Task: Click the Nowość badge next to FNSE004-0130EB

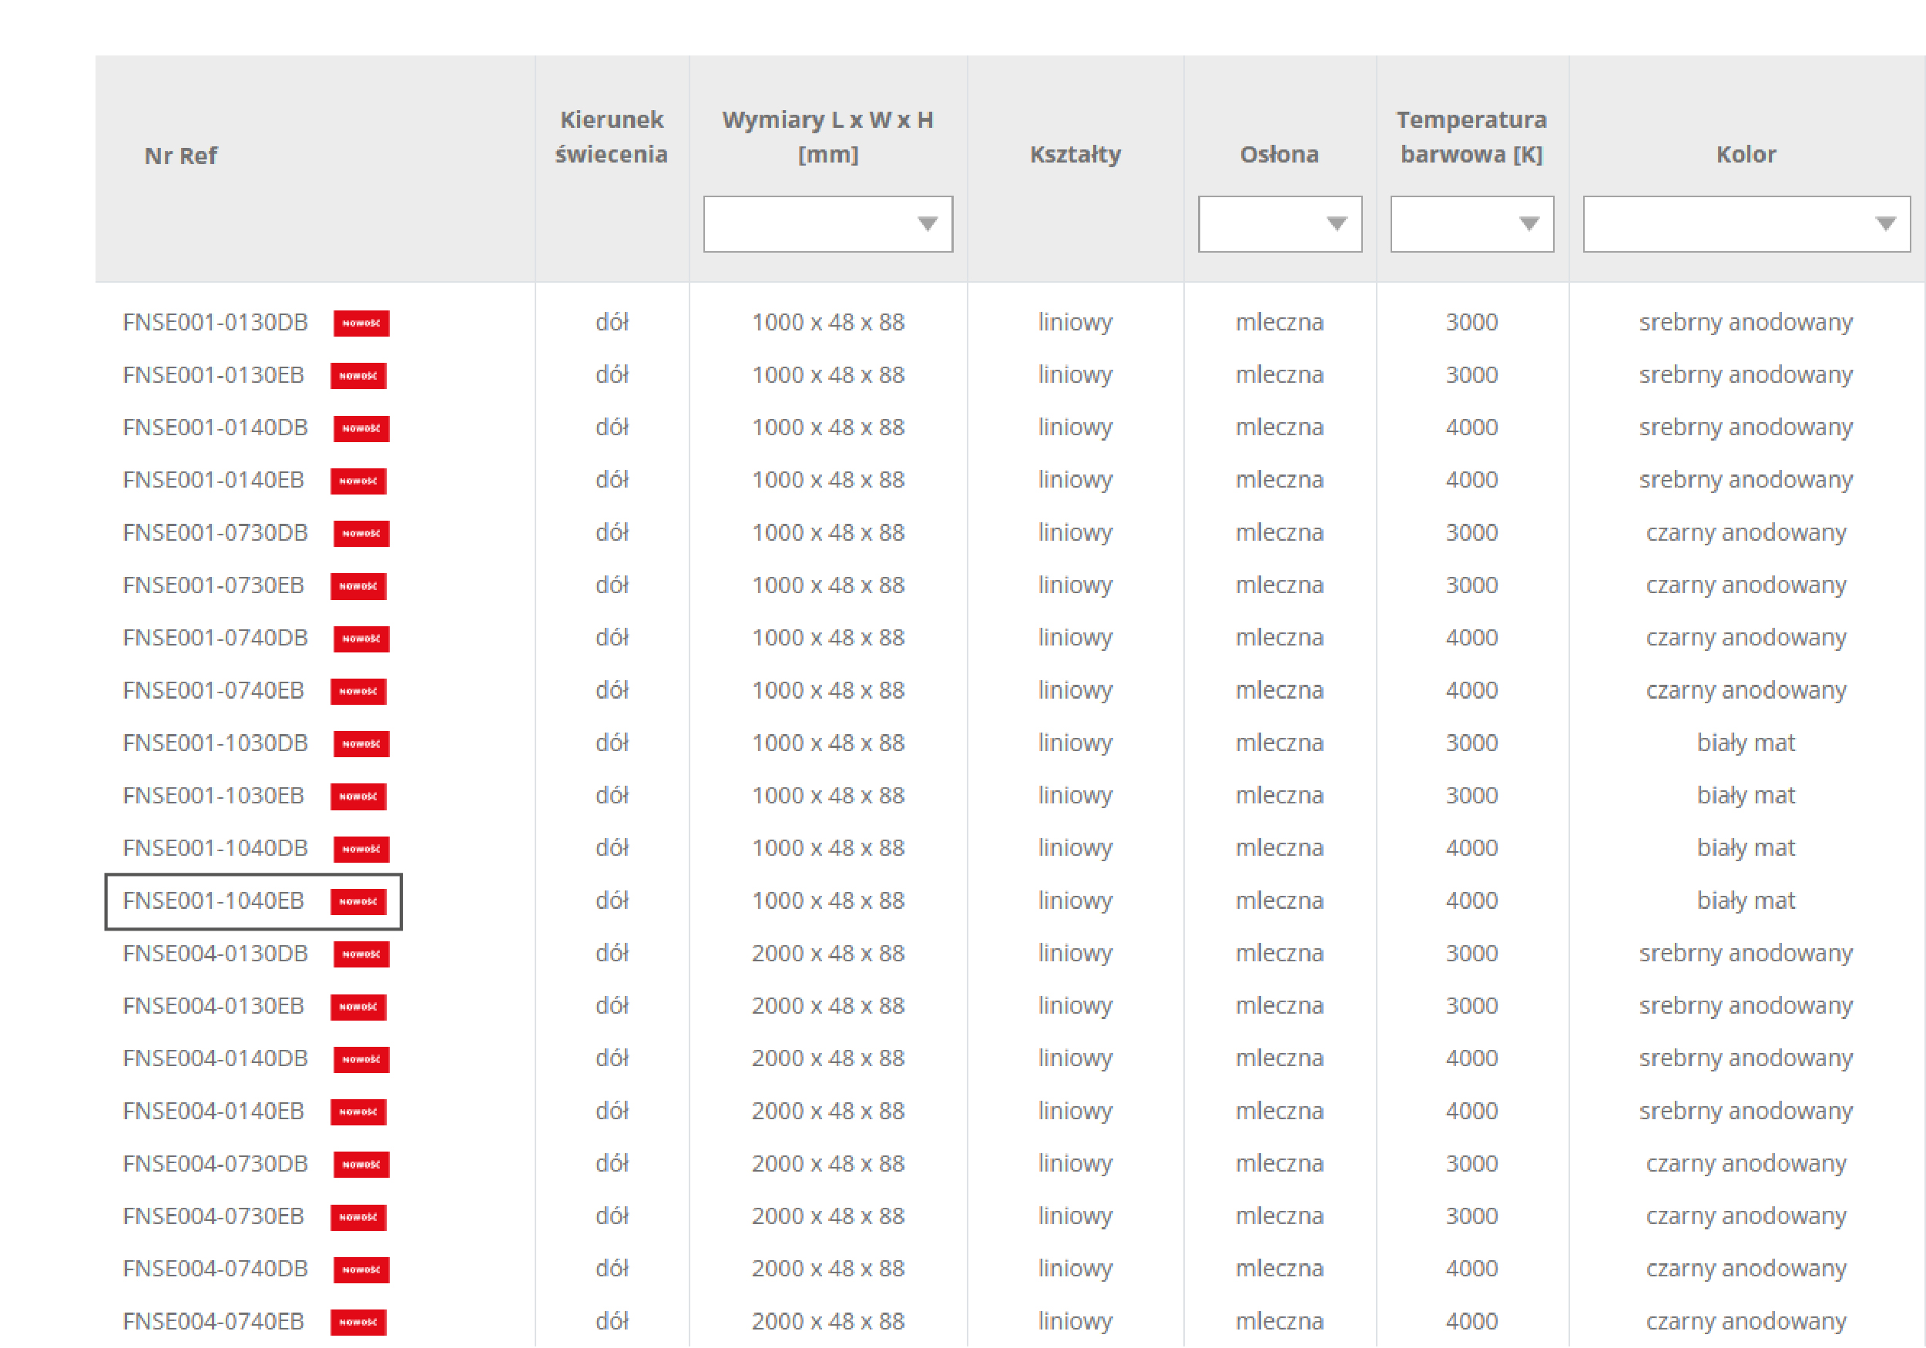Action: [x=358, y=1008]
